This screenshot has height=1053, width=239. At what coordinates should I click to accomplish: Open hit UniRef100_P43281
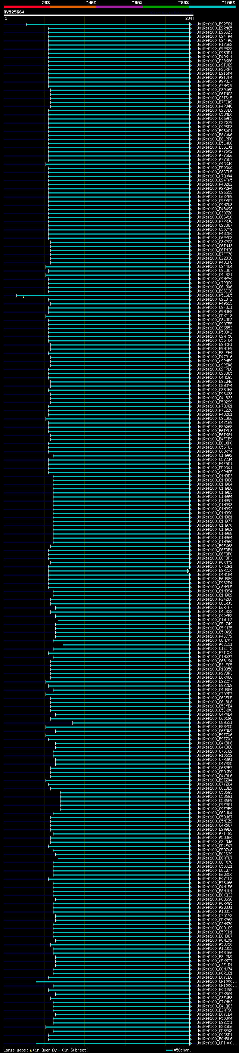click(214, 415)
